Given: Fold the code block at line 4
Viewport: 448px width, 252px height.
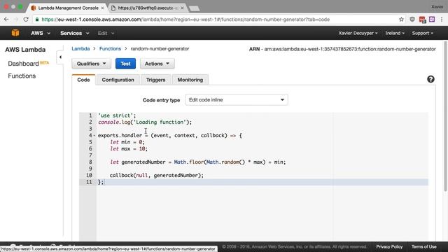Looking at the screenshot, I should point(94,135).
